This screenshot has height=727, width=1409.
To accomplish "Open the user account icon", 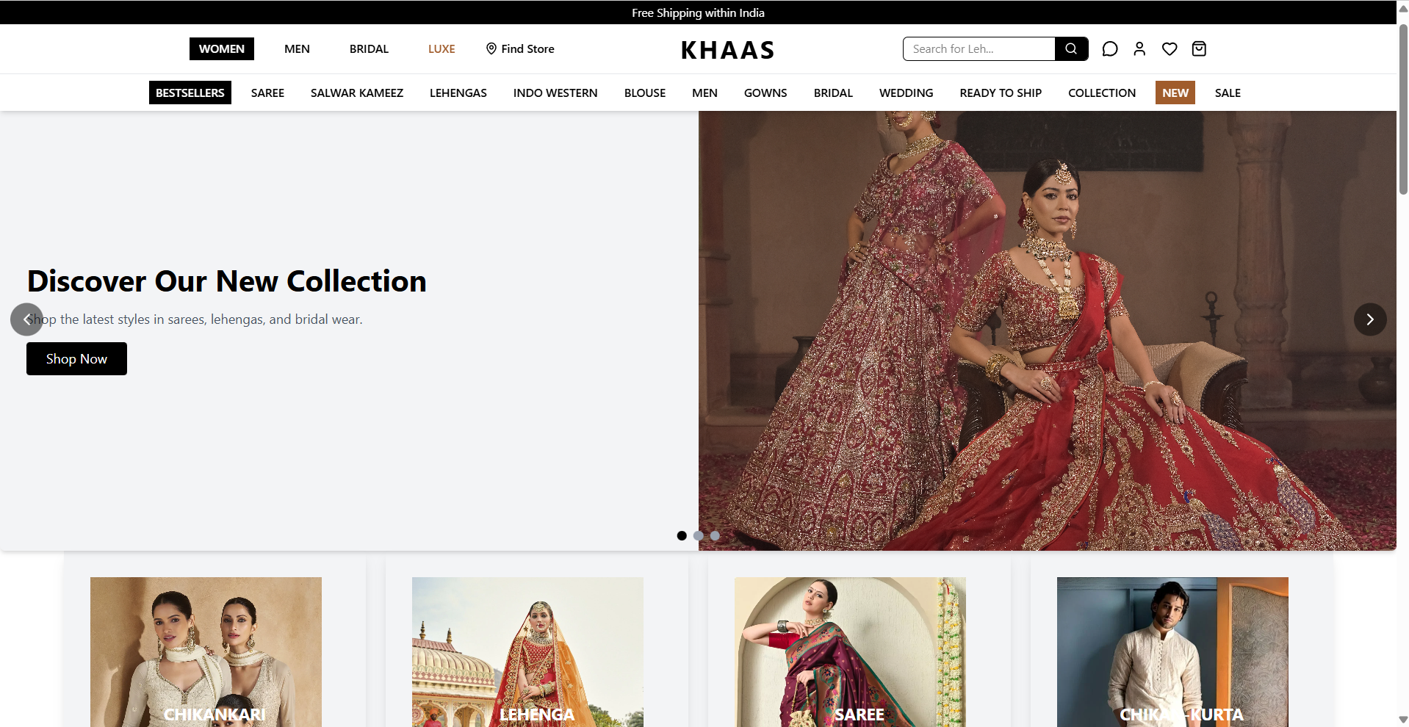I will point(1139,49).
